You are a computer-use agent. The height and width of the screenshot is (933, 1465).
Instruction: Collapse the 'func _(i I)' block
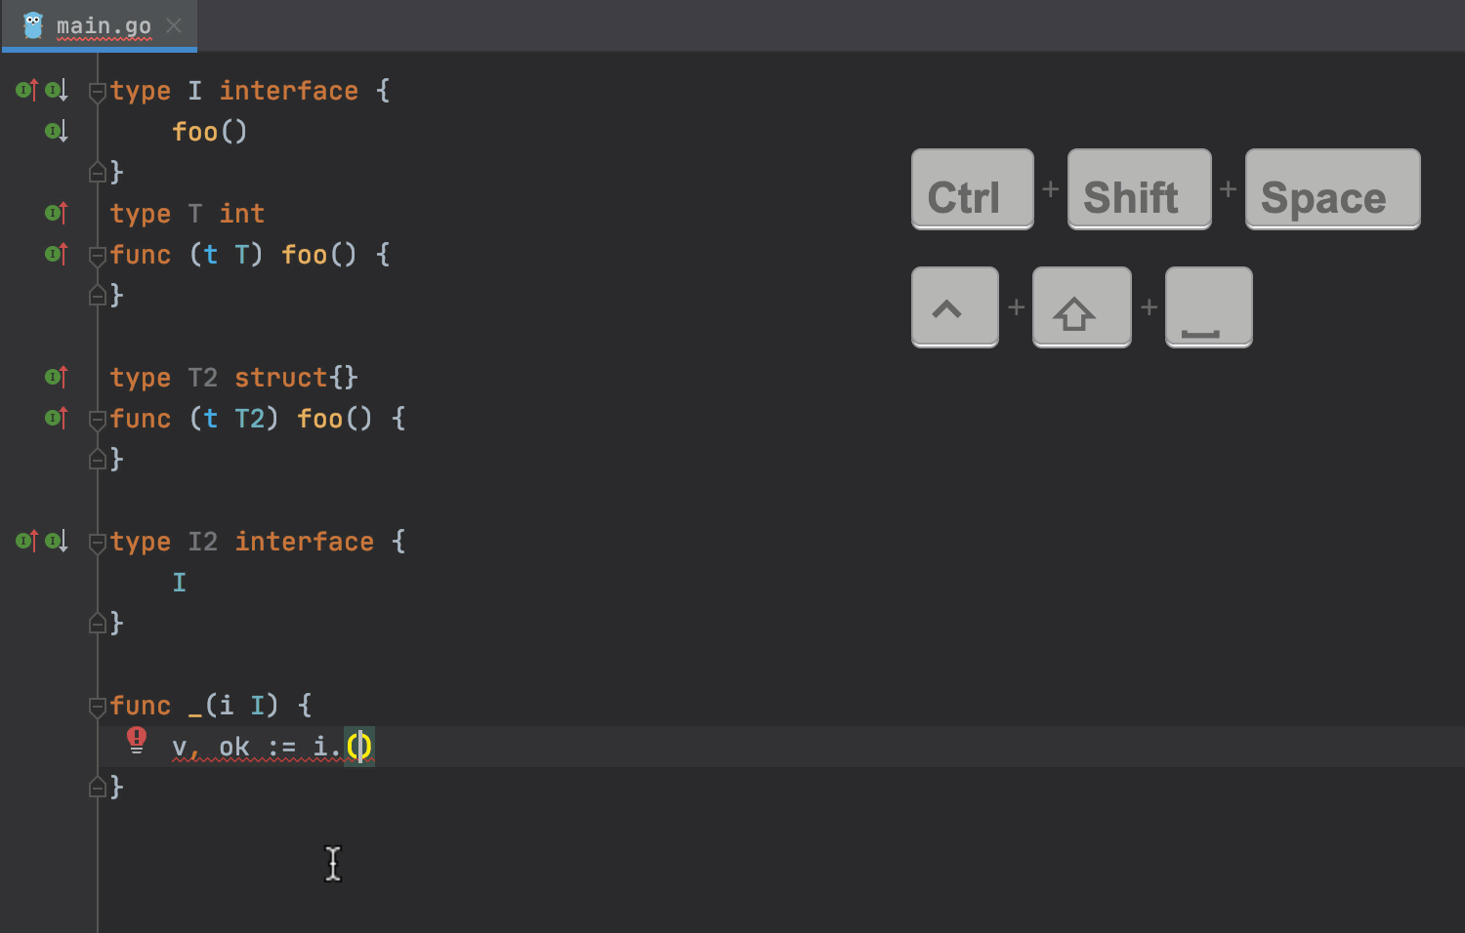coord(98,707)
